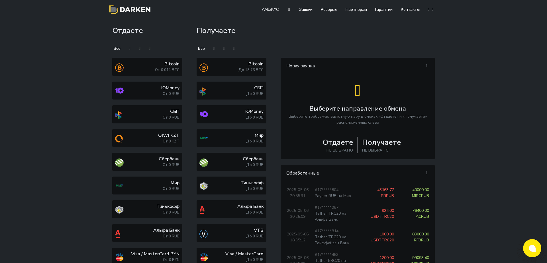Viewport: 547px width, 263px height.
Task: Select the Мир card in Получаете
Action: (x=231, y=138)
